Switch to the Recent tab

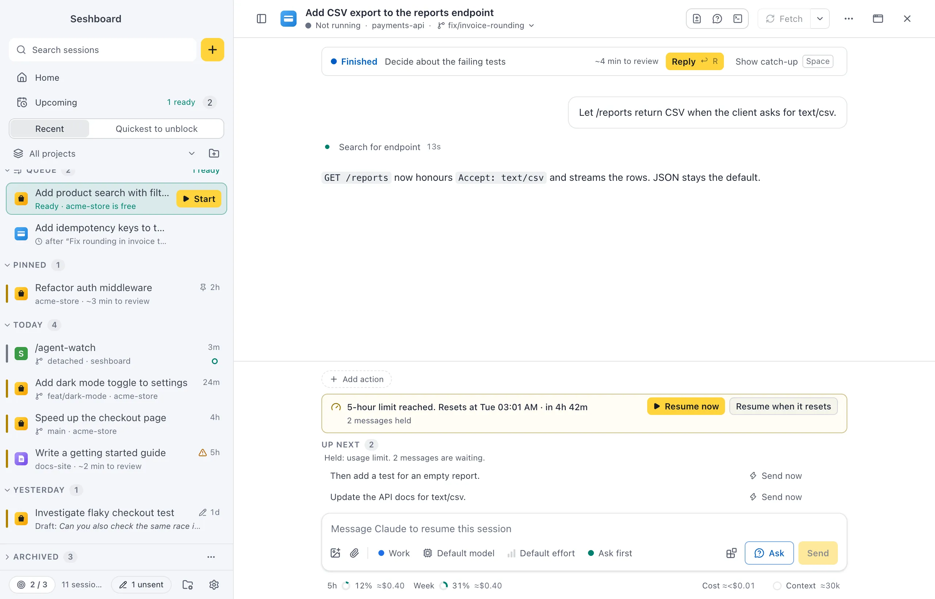click(x=49, y=129)
